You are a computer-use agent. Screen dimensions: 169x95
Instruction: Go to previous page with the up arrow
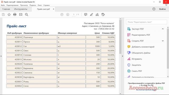point(62,15)
